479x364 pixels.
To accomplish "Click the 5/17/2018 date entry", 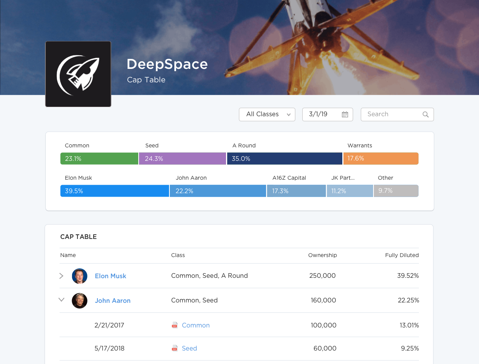I will coord(109,348).
